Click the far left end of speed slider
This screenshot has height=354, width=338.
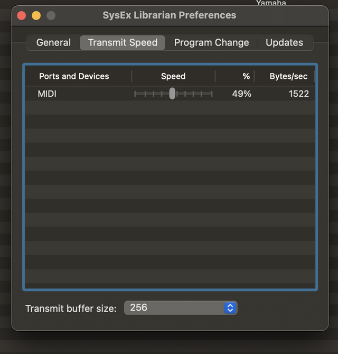135,94
